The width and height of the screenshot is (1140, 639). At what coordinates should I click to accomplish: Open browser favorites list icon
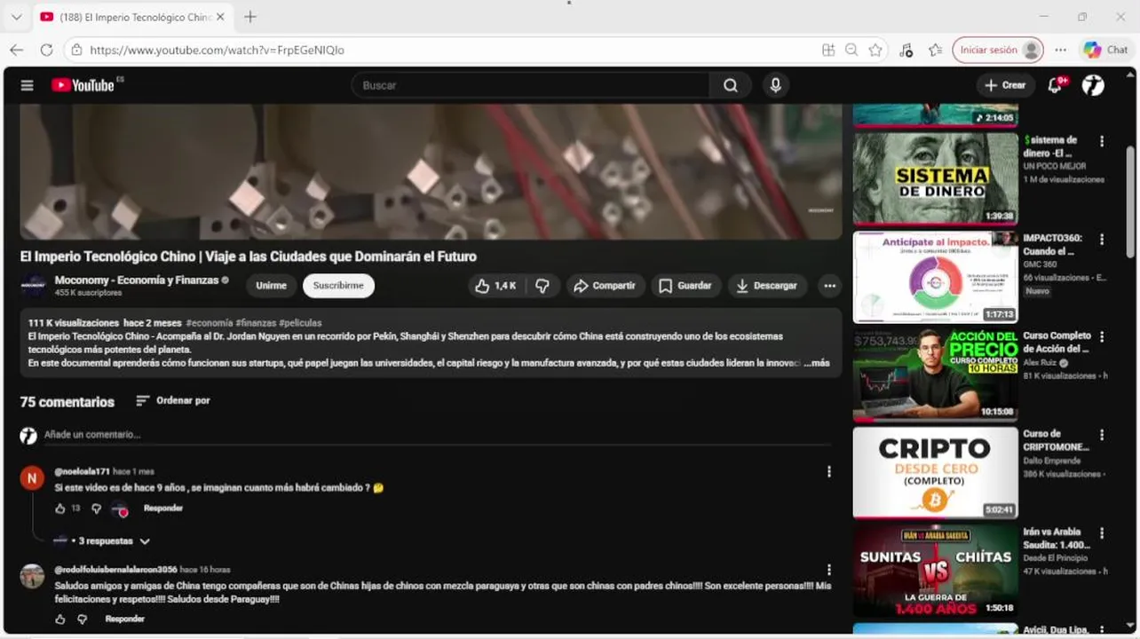[x=935, y=50]
